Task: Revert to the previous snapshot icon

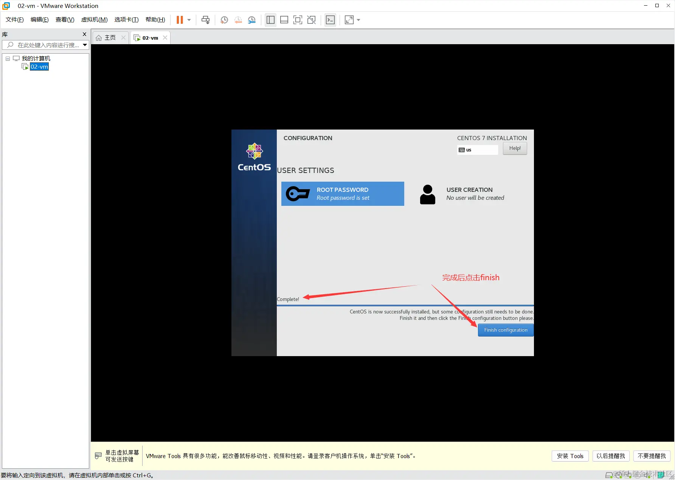Action: click(x=238, y=20)
